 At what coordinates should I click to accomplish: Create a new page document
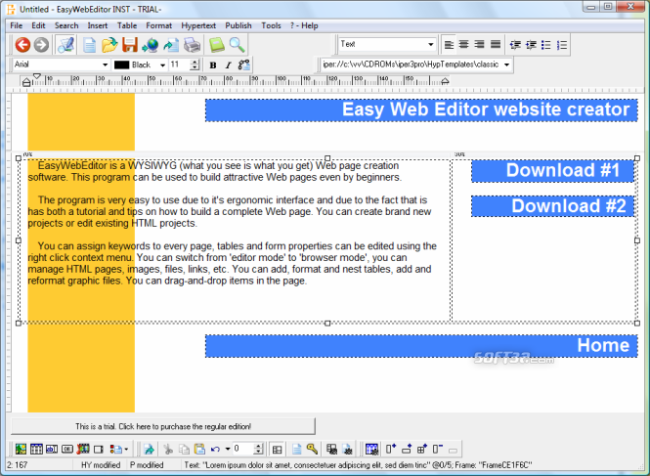[x=89, y=45]
